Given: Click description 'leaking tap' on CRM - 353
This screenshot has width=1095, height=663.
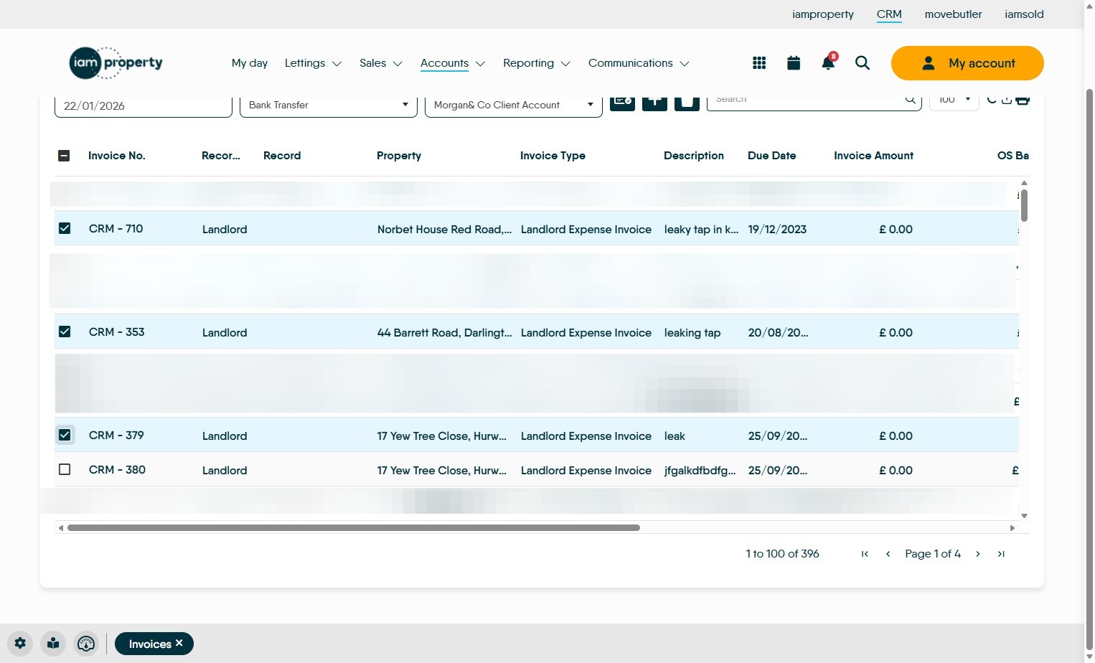Looking at the screenshot, I should pyautogui.click(x=692, y=333).
